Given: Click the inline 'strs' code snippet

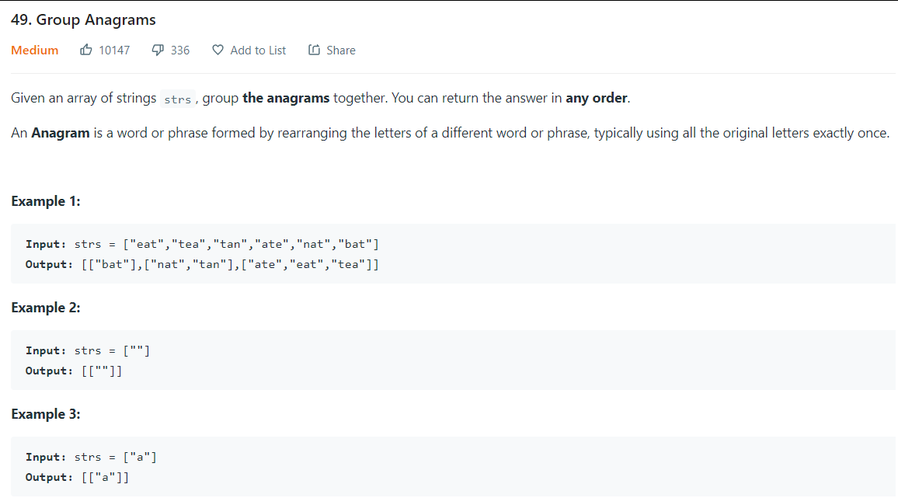Looking at the screenshot, I should point(178,99).
